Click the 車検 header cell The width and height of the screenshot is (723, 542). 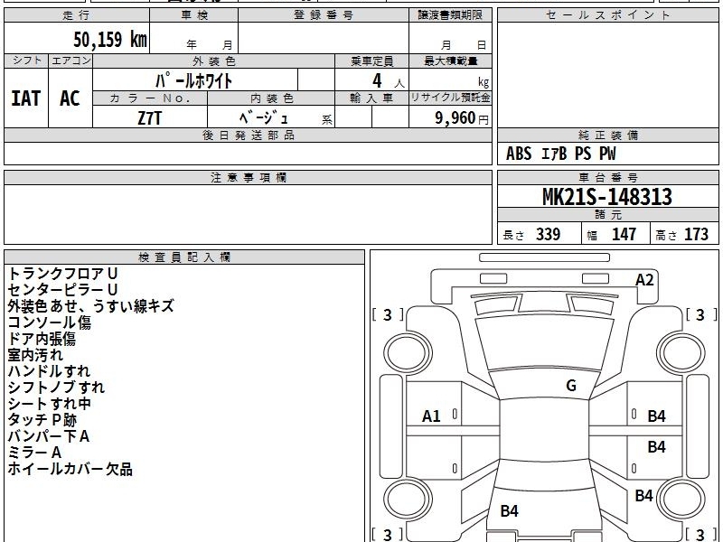tap(193, 15)
